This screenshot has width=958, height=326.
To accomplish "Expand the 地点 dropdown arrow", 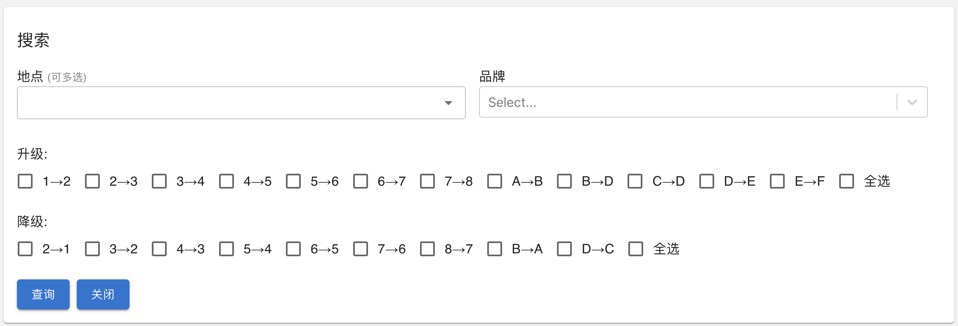I will (x=448, y=103).
